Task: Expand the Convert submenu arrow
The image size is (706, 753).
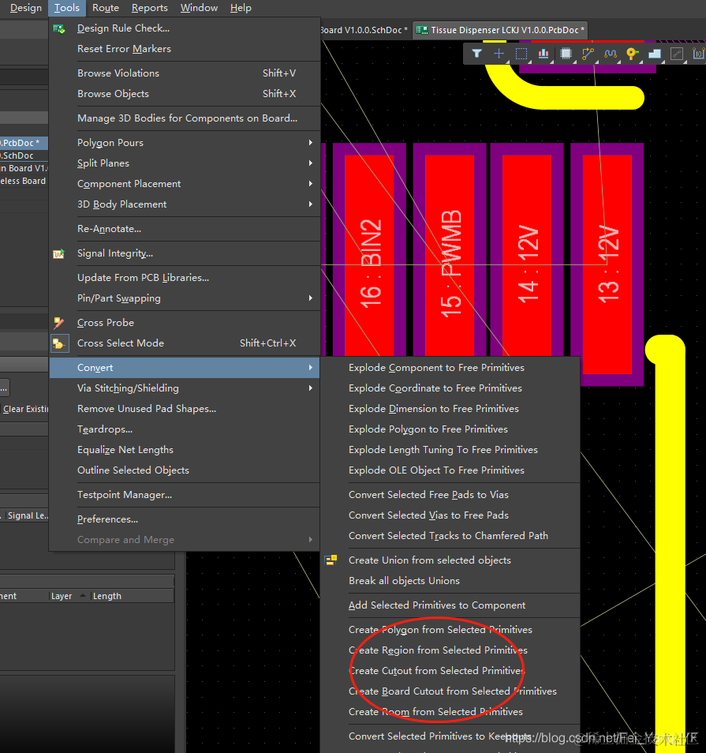Action: [311, 367]
